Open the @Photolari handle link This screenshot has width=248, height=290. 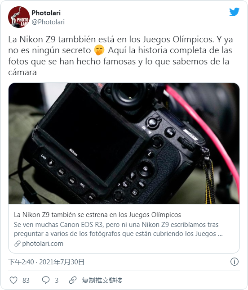click(48, 22)
